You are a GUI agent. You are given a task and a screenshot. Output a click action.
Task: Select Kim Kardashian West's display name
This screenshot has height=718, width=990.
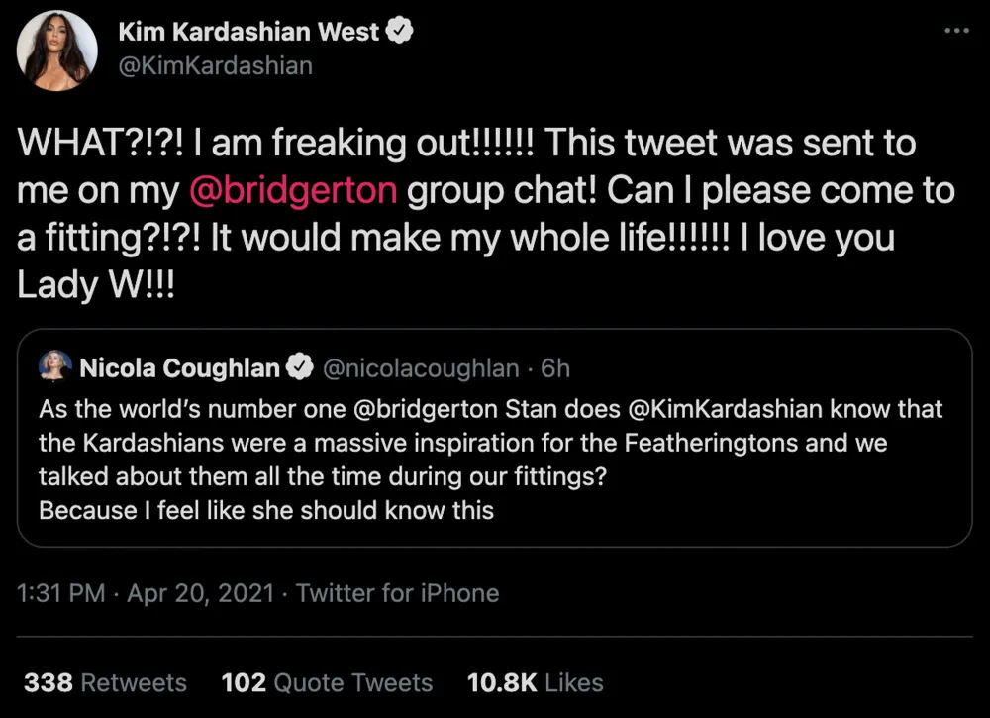tap(248, 31)
